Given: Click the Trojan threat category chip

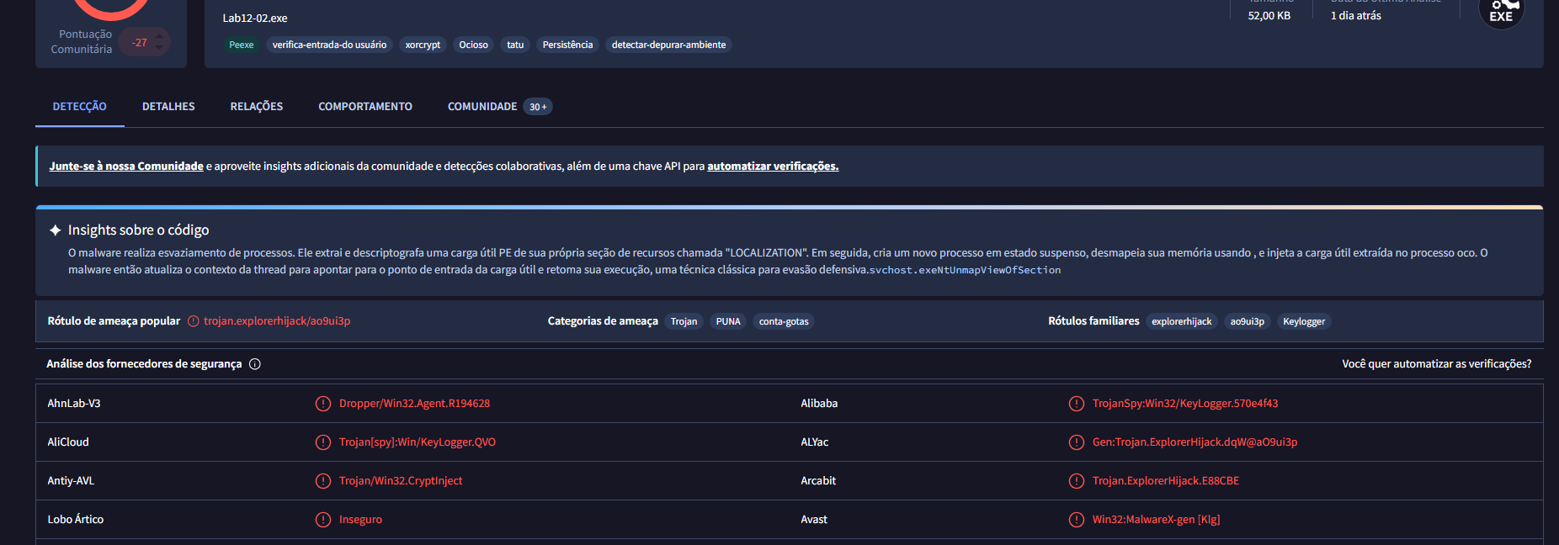Looking at the screenshot, I should [x=684, y=321].
